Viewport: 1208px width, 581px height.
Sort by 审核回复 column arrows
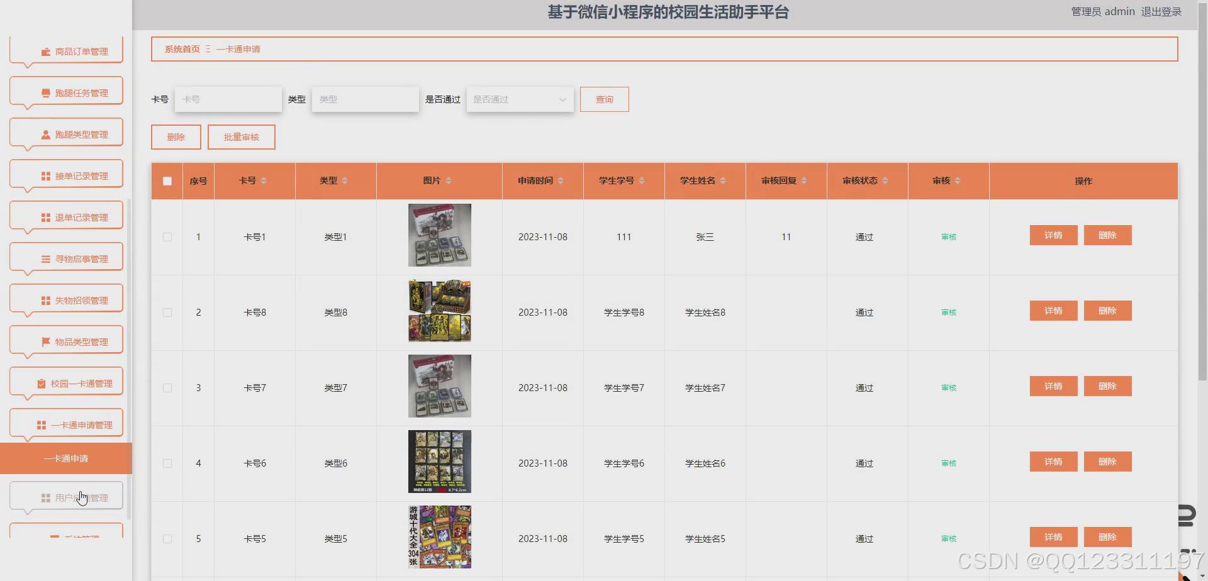804,180
